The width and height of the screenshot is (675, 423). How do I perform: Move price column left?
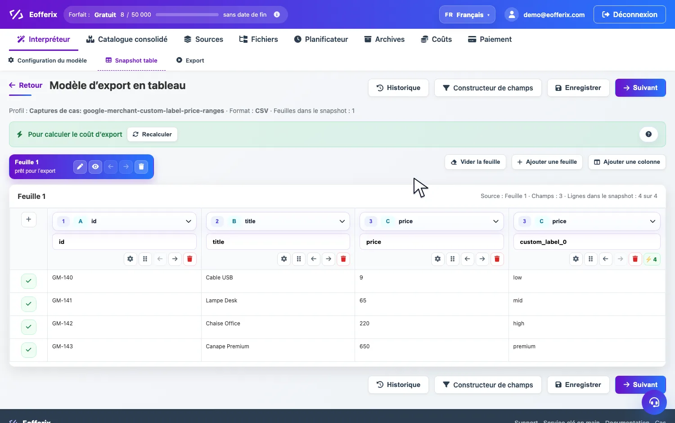coord(467,259)
